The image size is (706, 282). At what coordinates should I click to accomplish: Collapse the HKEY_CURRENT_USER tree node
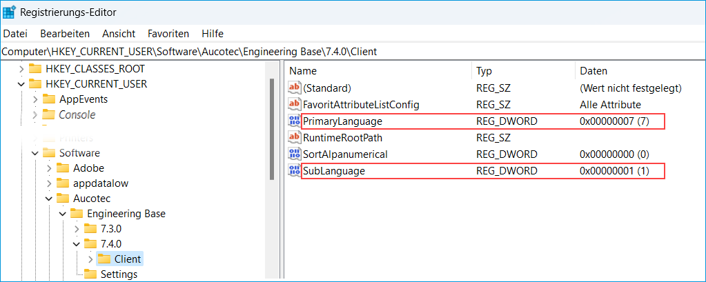point(21,84)
